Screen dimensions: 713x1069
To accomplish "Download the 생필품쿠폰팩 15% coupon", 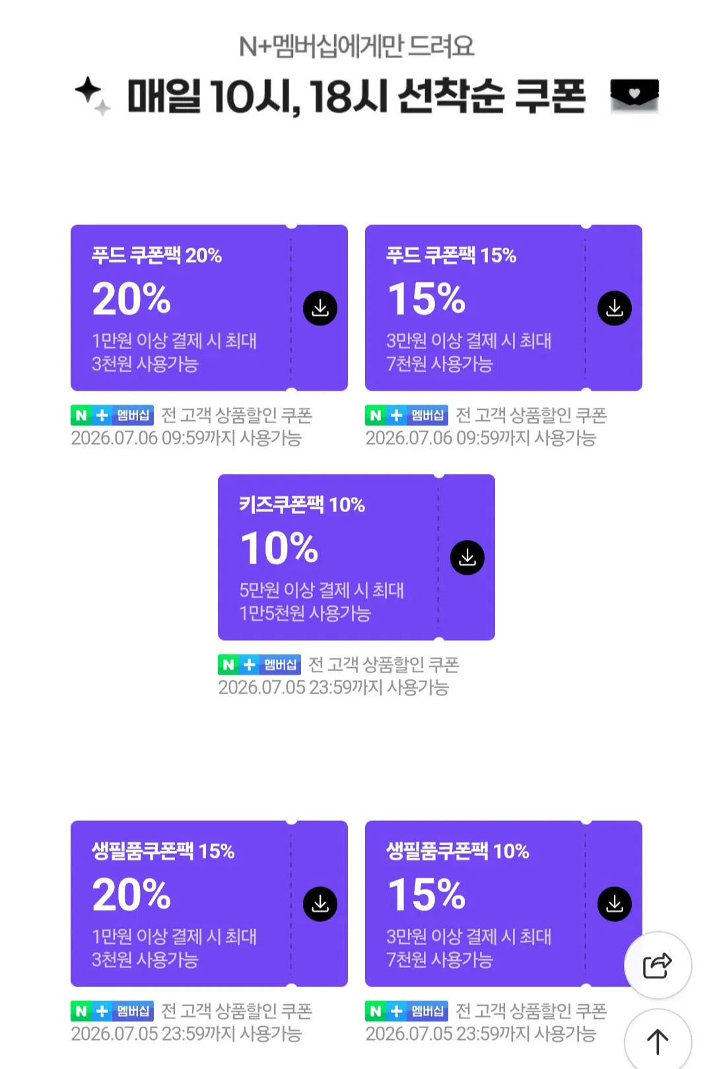I will [320, 904].
